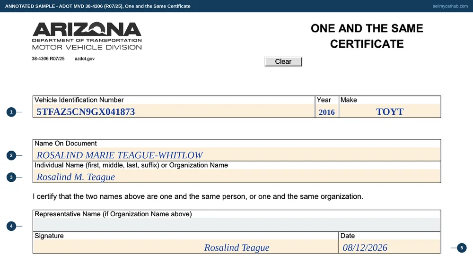Click the 'Representative Name (if Organization Name above)' label

point(113,214)
